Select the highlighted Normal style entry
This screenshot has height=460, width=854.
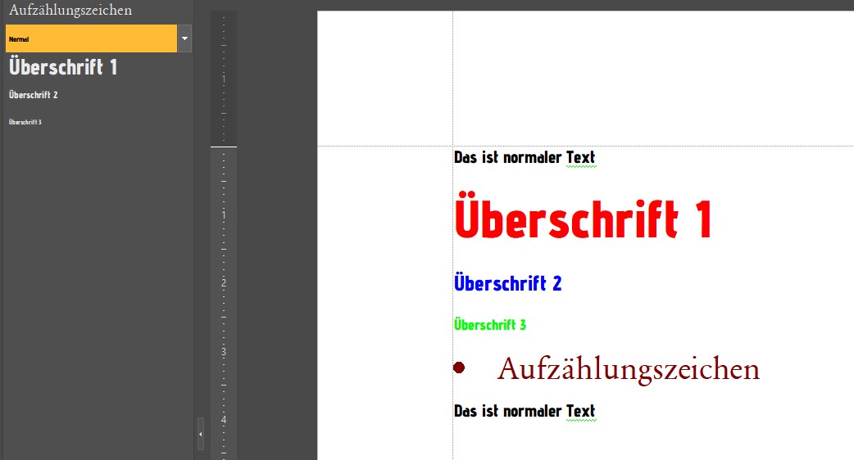(91, 38)
